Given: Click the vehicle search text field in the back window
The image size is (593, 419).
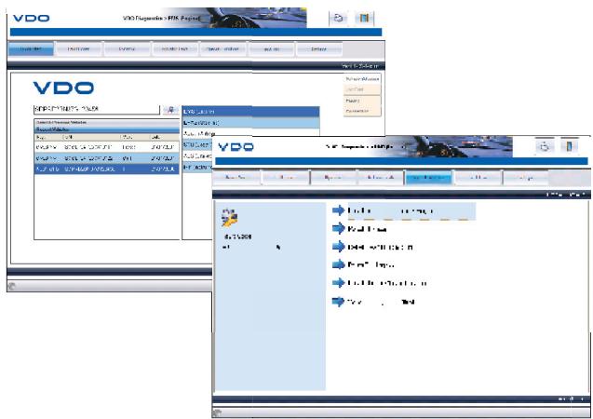Looking at the screenshot, I should tap(97, 109).
